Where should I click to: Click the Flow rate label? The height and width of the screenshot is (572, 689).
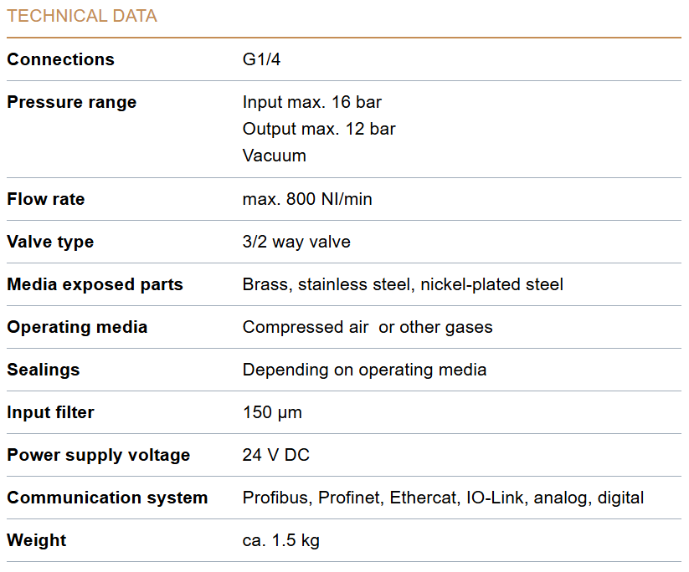coord(46,199)
